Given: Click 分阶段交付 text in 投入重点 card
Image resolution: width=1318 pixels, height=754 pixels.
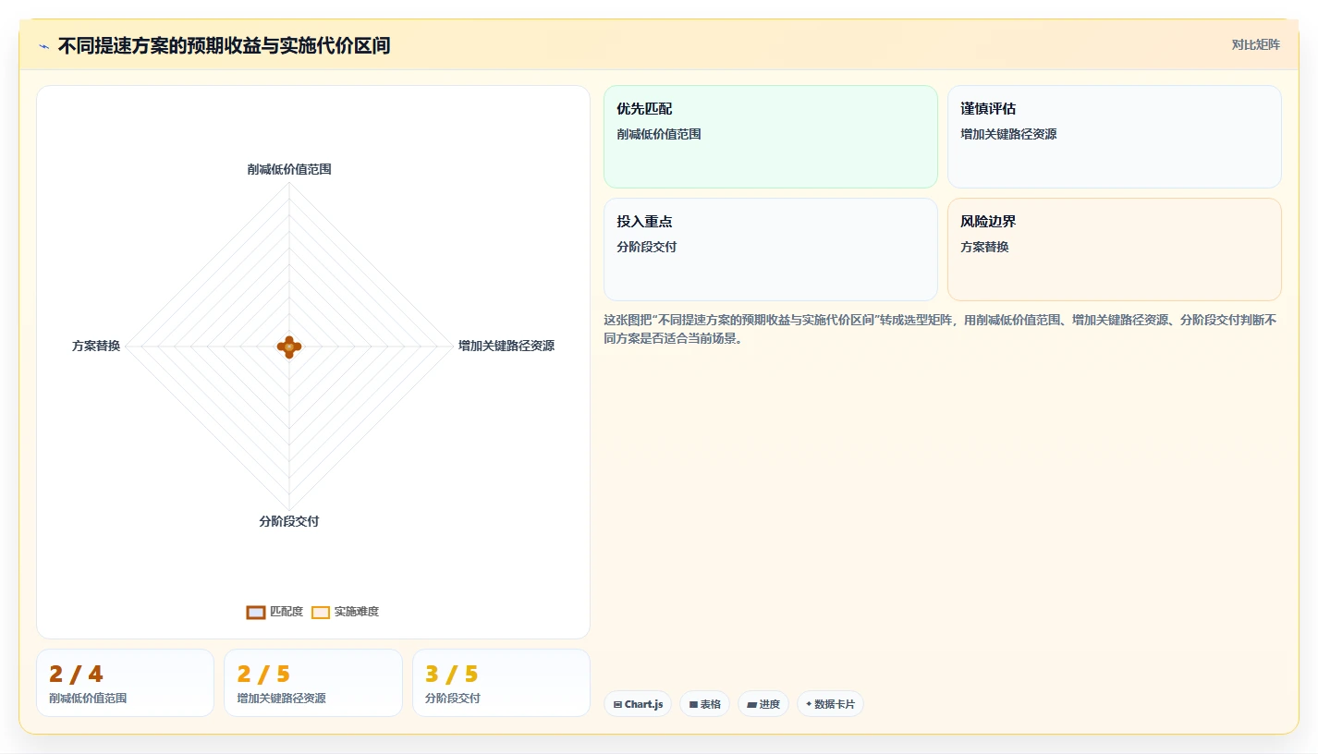Looking at the screenshot, I should pyautogui.click(x=647, y=247).
